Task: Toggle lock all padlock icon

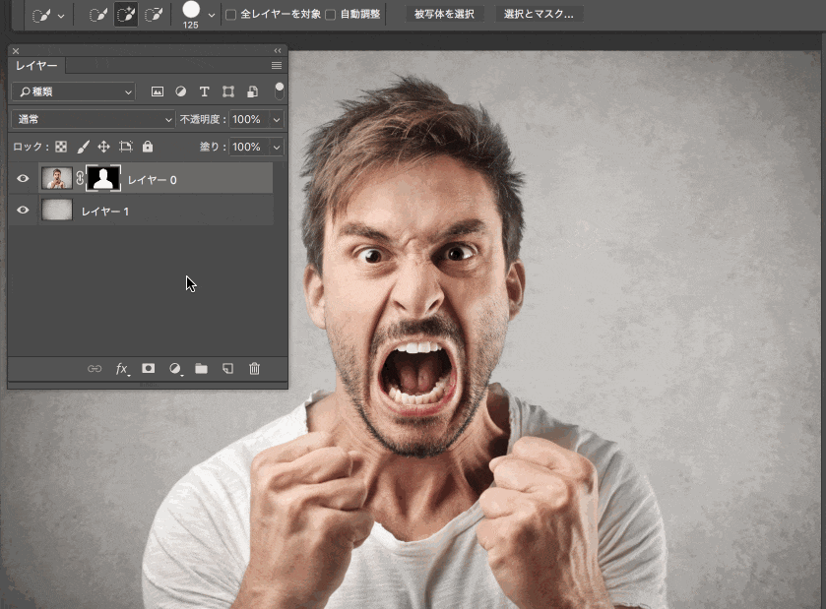Action: [148, 147]
